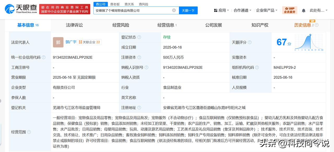Click organization code MAELPP29-2

coord(285,67)
